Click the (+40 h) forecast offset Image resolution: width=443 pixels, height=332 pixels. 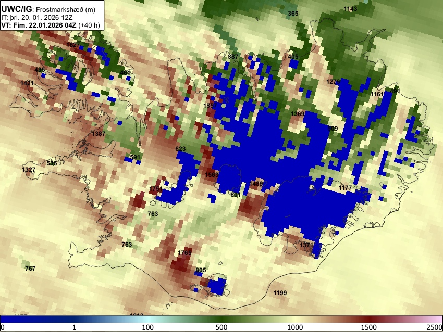click(89, 25)
